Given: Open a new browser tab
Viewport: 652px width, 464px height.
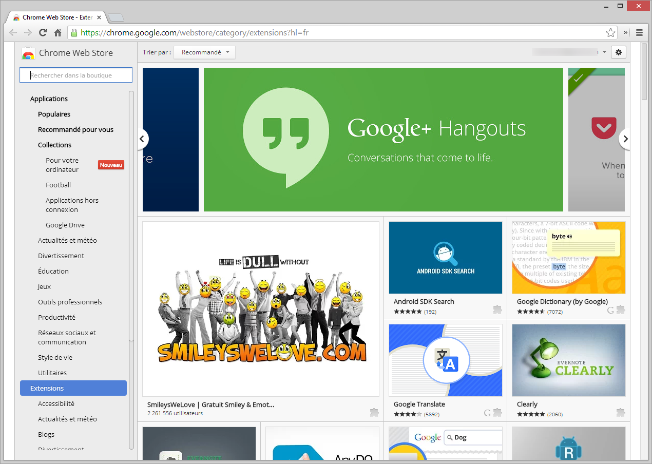Looking at the screenshot, I should [x=116, y=17].
